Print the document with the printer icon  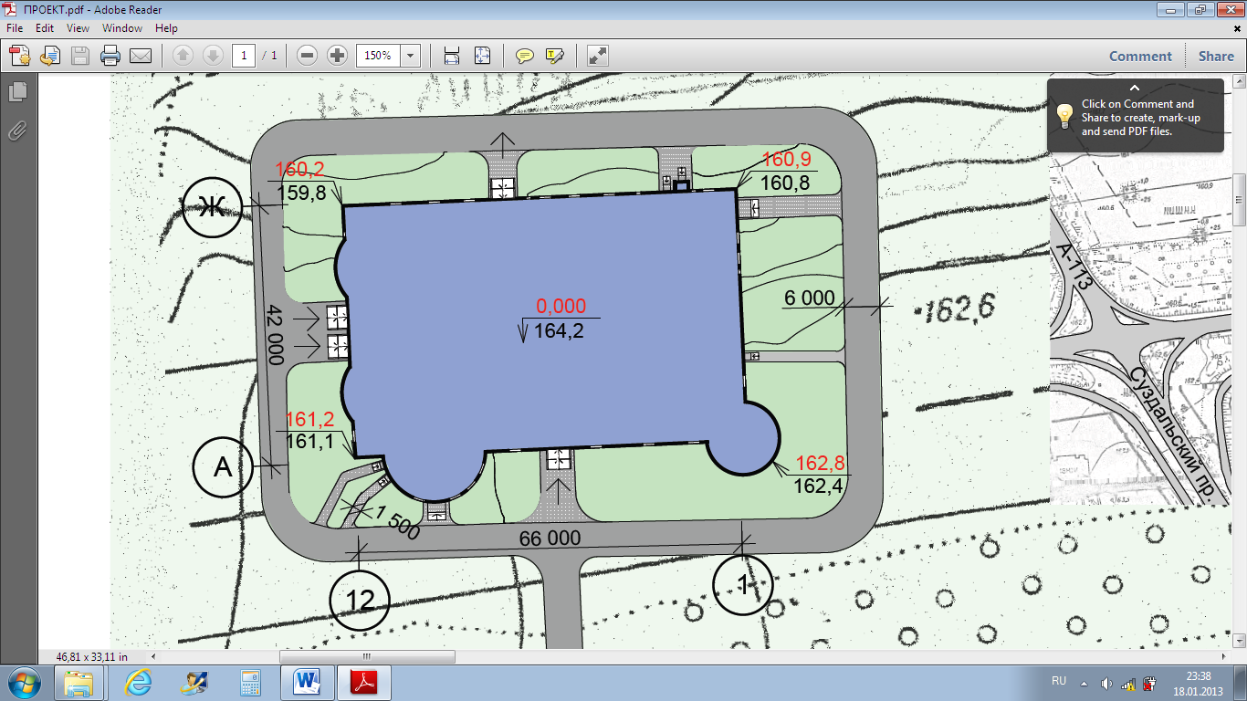pyautogui.click(x=110, y=56)
